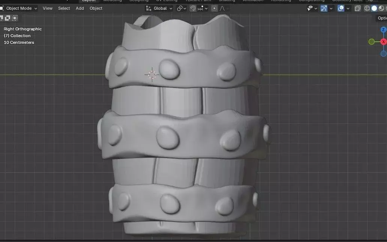Open the gizmo options dropdown arrow
This screenshot has width=387, height=242.
331,8
